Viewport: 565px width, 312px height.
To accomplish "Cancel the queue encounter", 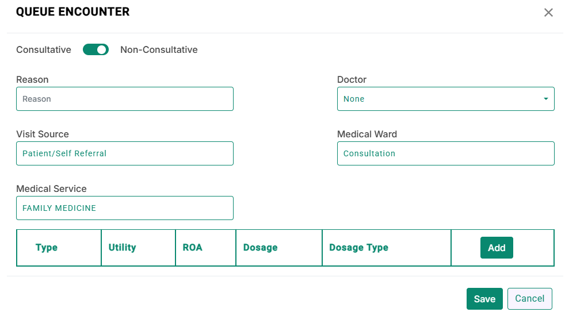I will pyautogui.click(x=530, y=299).
